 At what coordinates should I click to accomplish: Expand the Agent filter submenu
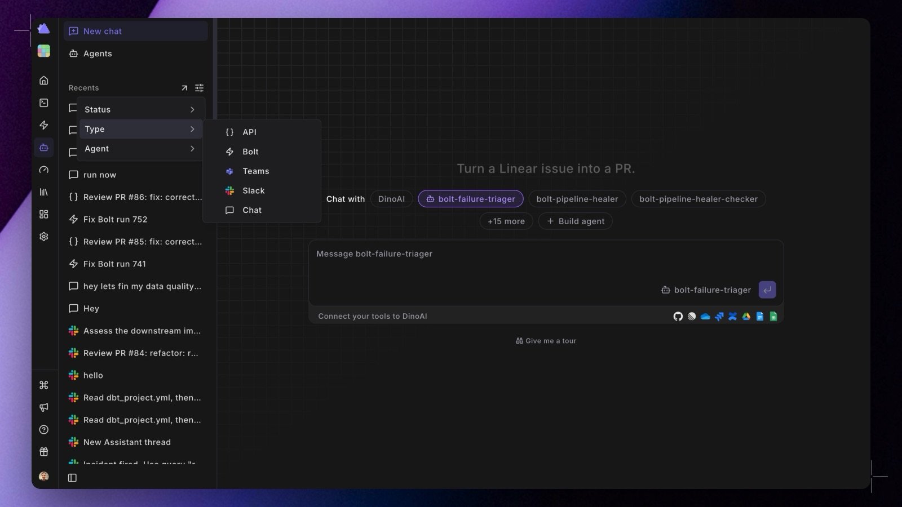point(140,149)
